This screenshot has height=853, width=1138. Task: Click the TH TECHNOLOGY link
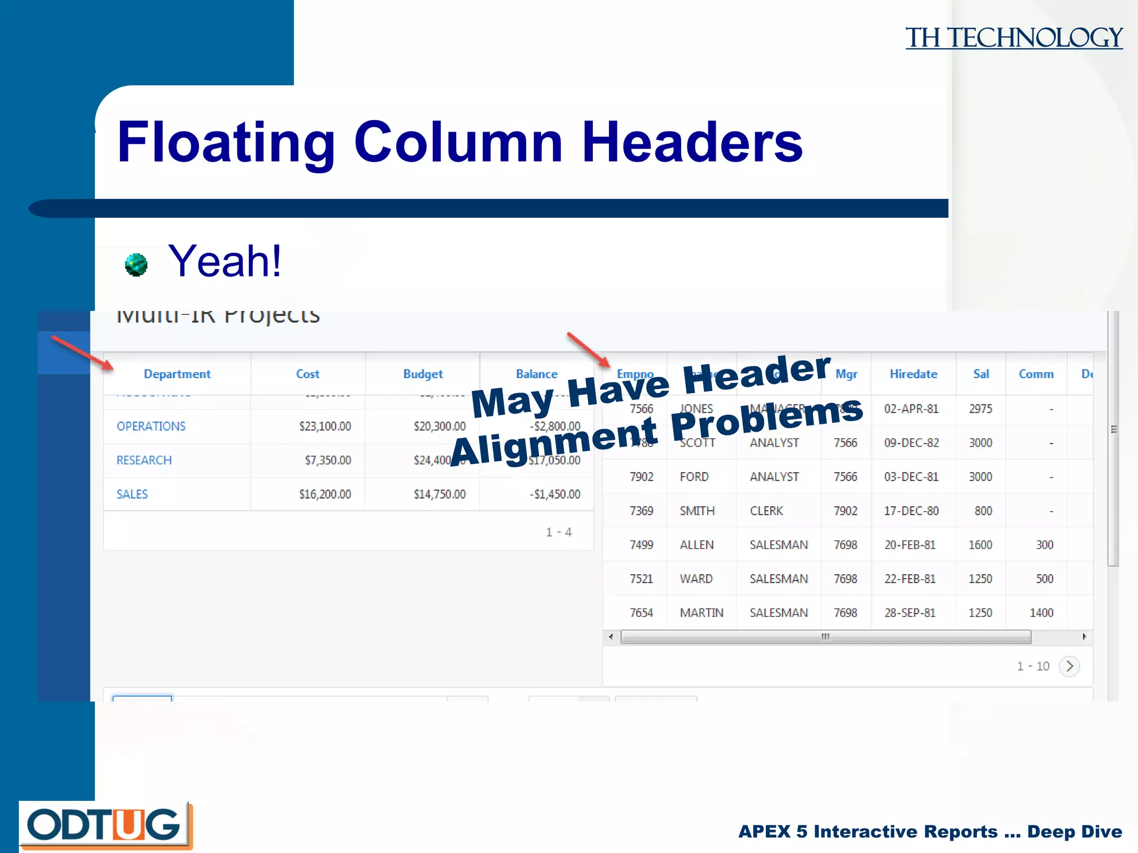(1014, 38)
